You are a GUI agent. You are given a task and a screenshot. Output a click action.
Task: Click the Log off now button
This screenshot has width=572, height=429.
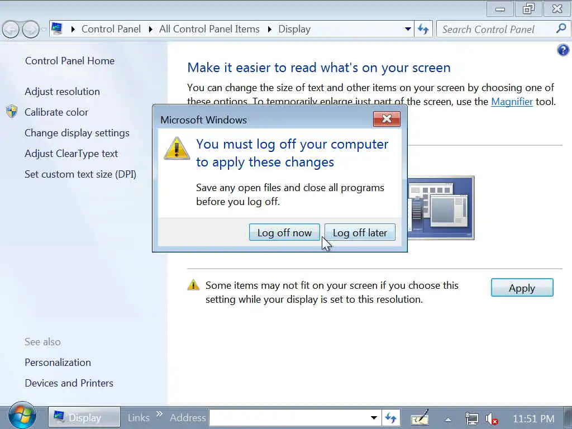(284, 232)
